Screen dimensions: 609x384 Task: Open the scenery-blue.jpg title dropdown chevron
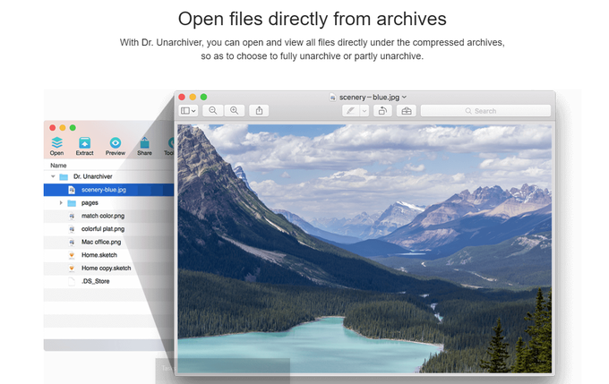[404, 97]
